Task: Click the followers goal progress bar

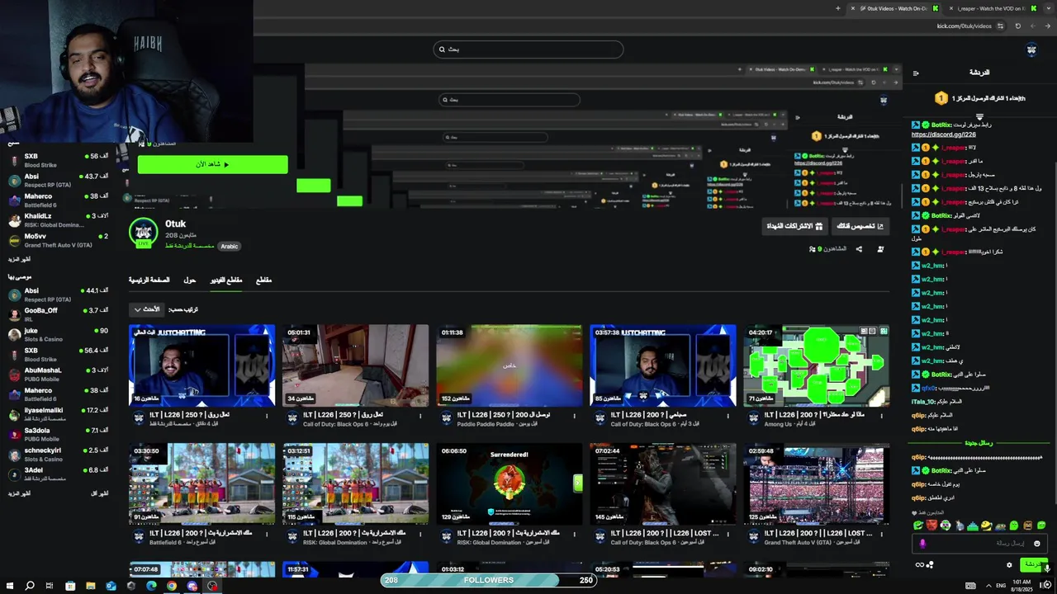Action: (489, 580)
